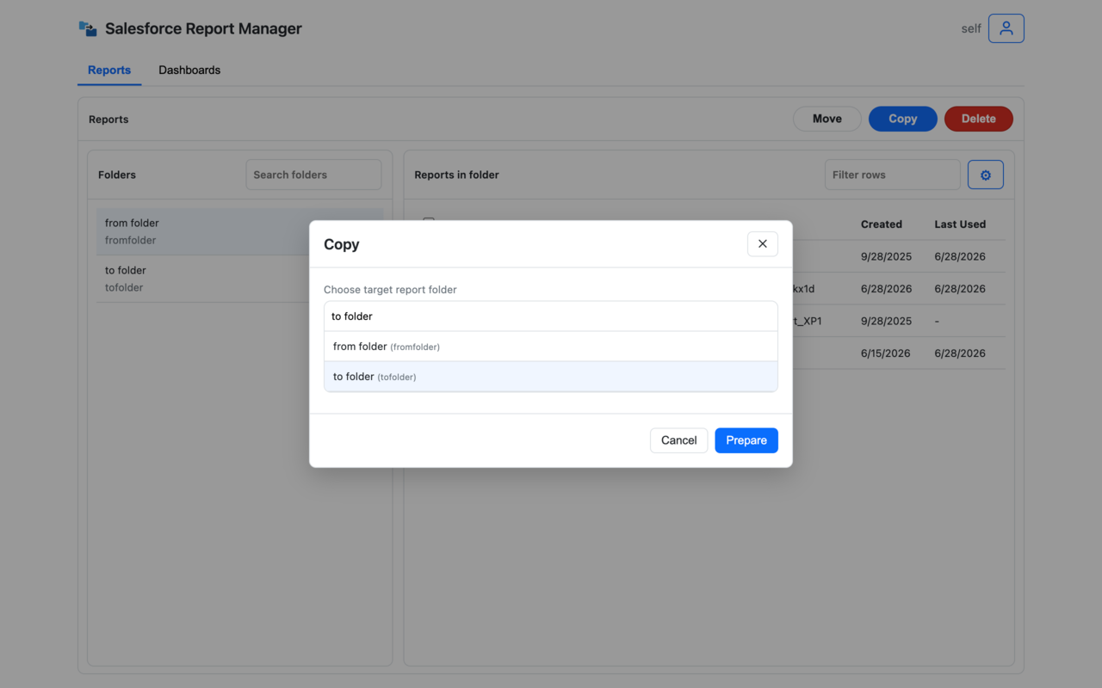Click the 'Reports in folder' heading
This screenshot has width=1102, height=688.
click(456, 175)
